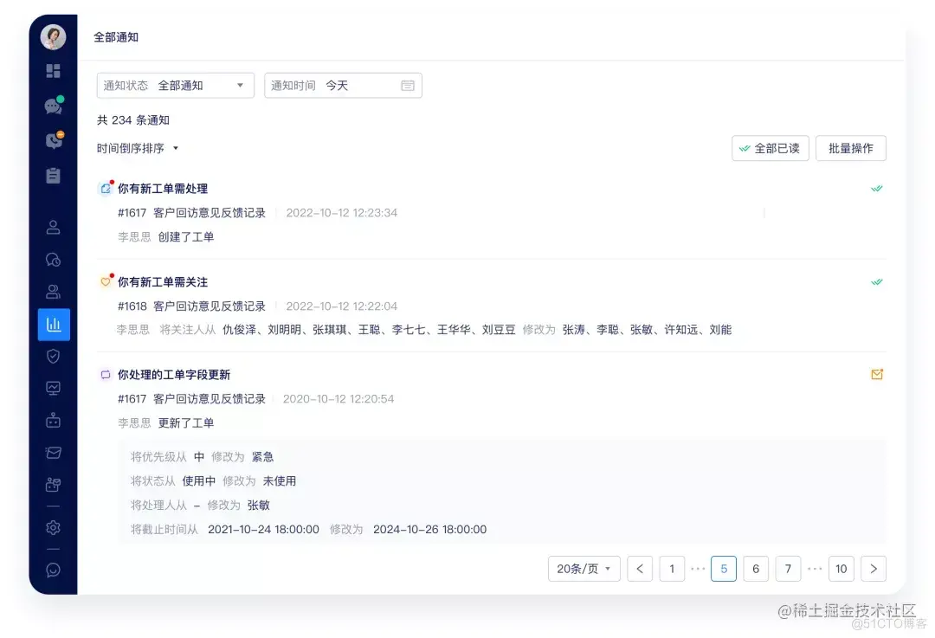
Task: Open phone calls icon with orange badge
Action: click(x=53, y=141)
